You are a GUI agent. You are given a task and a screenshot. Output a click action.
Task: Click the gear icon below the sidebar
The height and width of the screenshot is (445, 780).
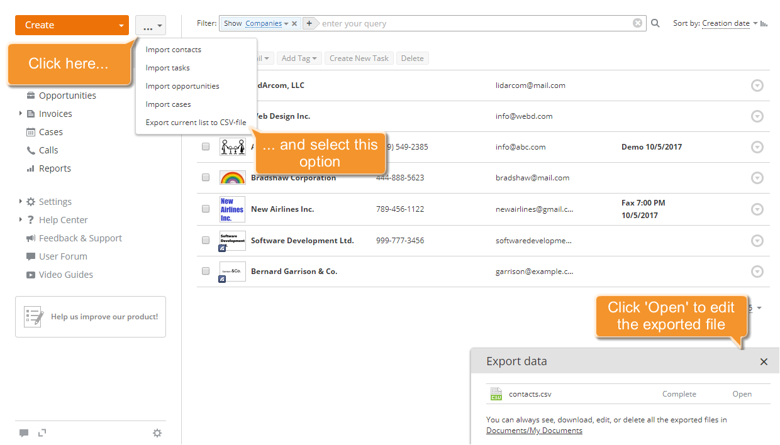pyautogui.click(x=157, y=432)
